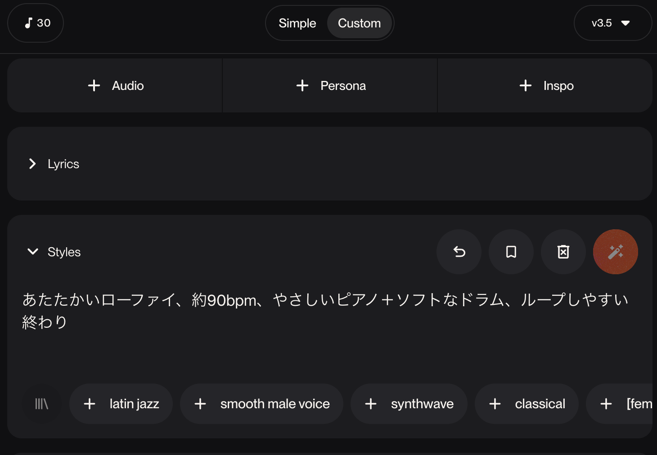The image size is (657, 455).
Task: Click the plus icon beside Audio
Action: click(94, 85)
